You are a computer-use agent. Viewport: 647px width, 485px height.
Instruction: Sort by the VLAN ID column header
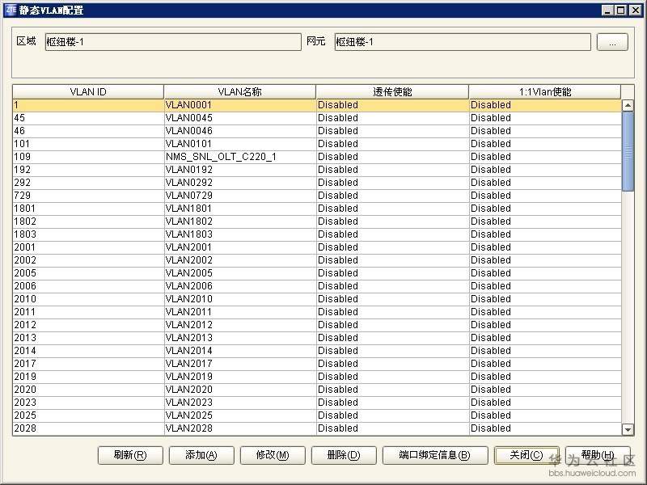click(x=88, y=91)
